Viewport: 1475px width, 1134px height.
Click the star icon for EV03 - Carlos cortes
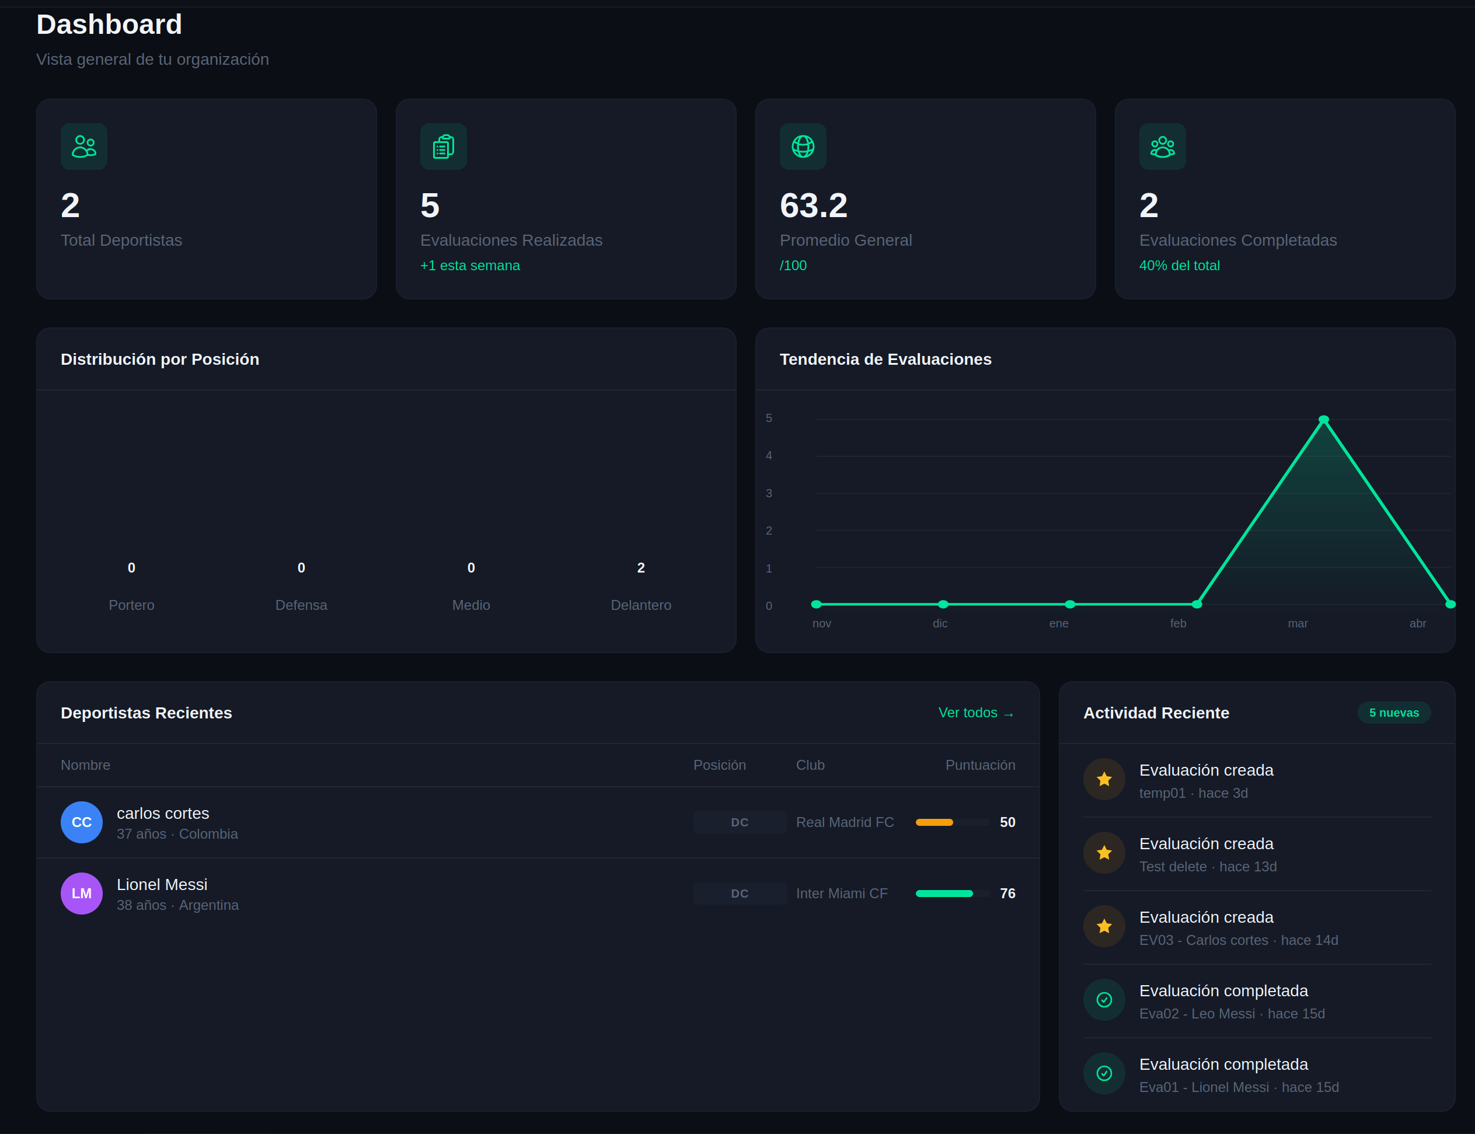(1104, 926)
